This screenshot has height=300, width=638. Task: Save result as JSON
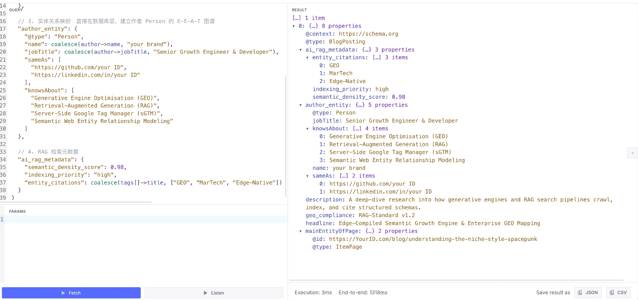(588, 292)
